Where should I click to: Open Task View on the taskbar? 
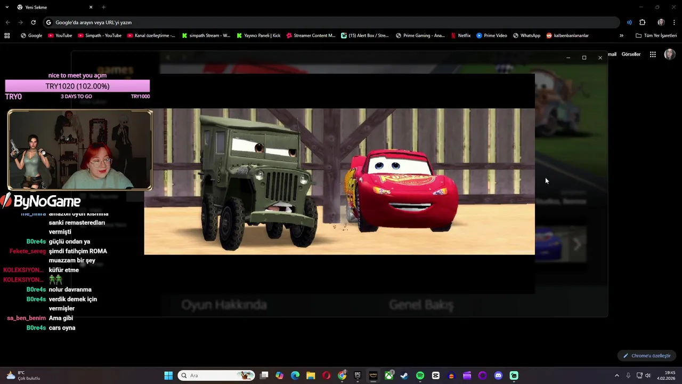click(264, 375)
